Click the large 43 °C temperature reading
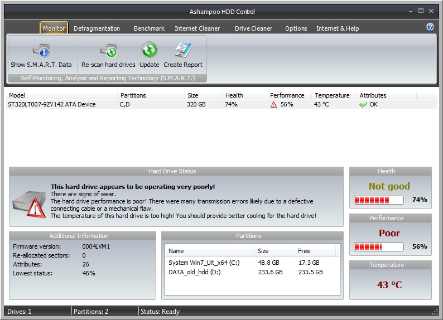 [389, 285]
